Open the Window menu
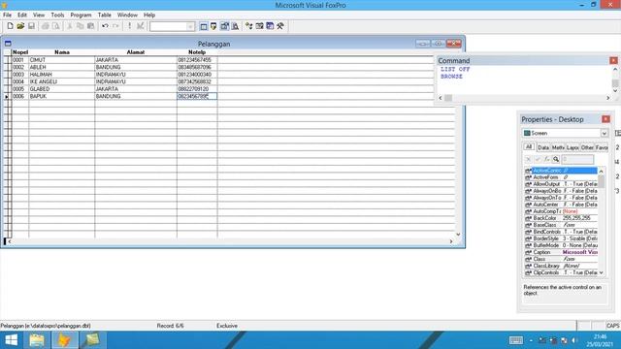Viewport: 621px width, 349px height. (127, 16)
